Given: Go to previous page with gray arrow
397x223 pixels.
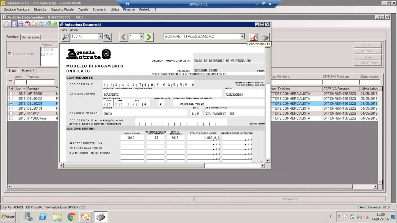Looking at the screenshot, I should click(x=123, y=37).
